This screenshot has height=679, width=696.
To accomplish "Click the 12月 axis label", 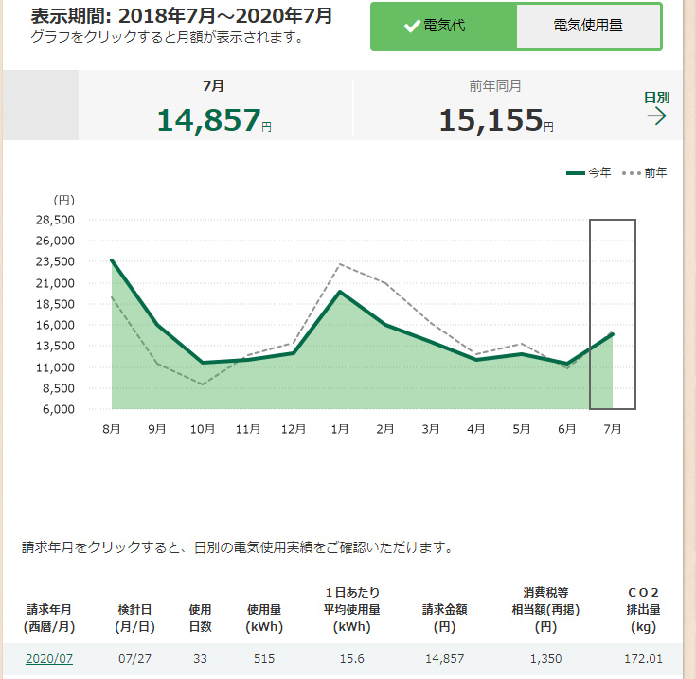I will coord(294,429).
